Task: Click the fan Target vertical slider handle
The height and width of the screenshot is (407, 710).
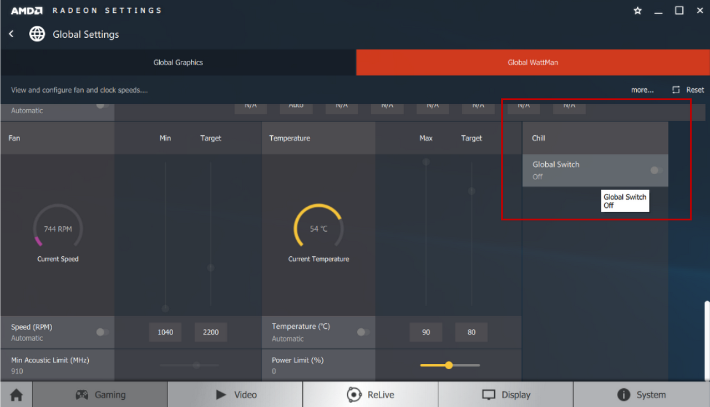Action: pos(211,268)
